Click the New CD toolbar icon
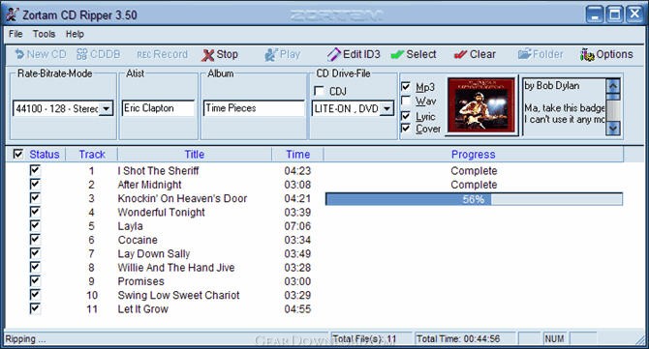Image resolution: width=649 pixels, height=349 pixels. pyautogui.click(x=19, y=54)
